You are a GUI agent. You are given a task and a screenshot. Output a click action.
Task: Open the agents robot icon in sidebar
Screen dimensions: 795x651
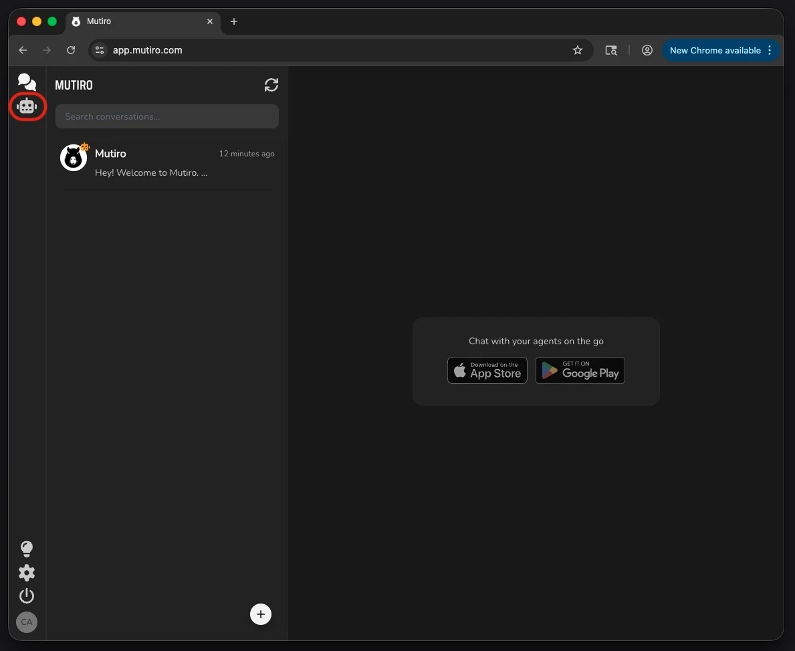(x=27, y=106)
